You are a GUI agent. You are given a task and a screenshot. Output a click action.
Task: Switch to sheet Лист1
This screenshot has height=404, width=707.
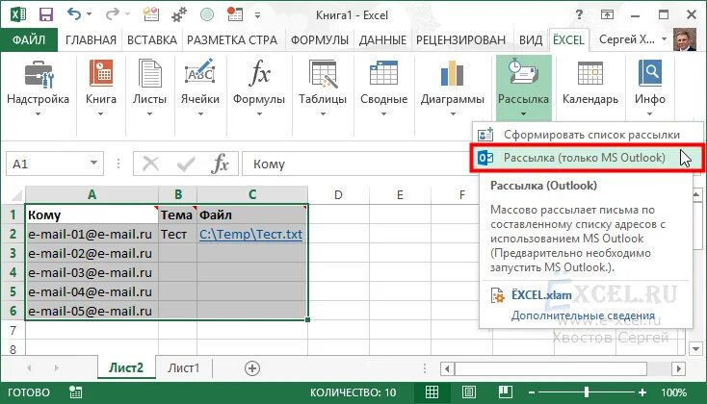click(184, 368)
